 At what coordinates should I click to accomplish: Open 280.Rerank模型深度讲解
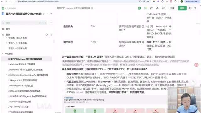[x=19, y=102]
